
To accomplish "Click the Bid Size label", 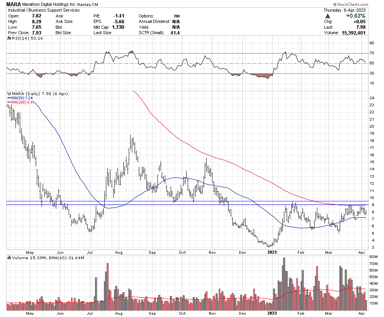I will pos(64,33).
